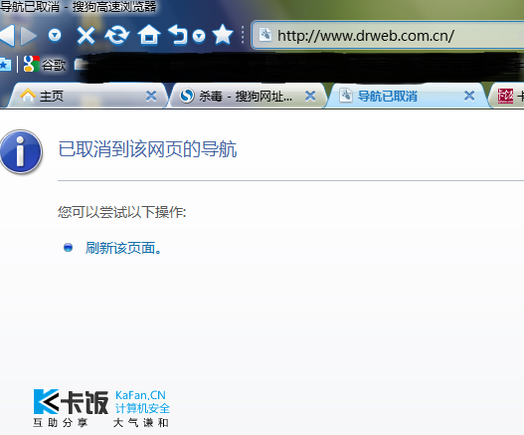Go forward with the right arrow button
This screenshot has width=524, height=435.
pos(29,35)
